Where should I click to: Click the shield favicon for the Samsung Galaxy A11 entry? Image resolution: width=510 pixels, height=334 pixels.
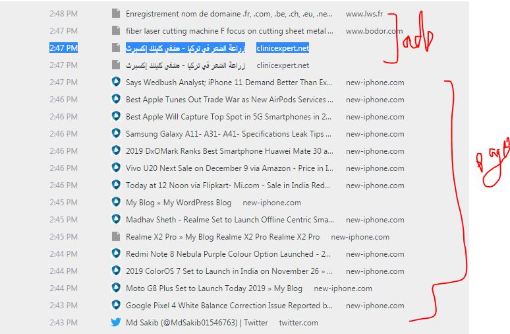coord(116,133)
